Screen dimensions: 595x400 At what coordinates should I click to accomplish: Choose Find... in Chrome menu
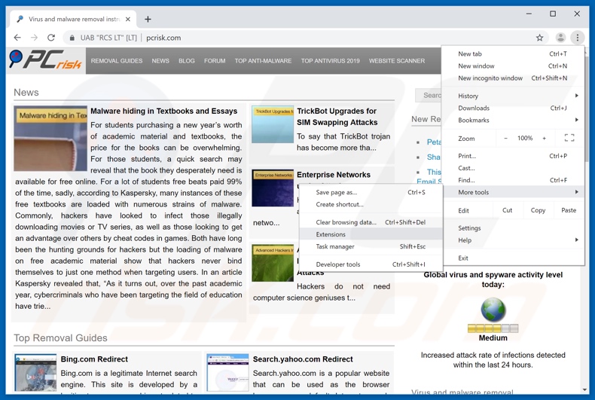pyautogui.click(x=513, y=180)
